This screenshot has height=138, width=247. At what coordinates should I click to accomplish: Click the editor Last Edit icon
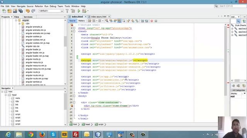[x=90, y=21]
